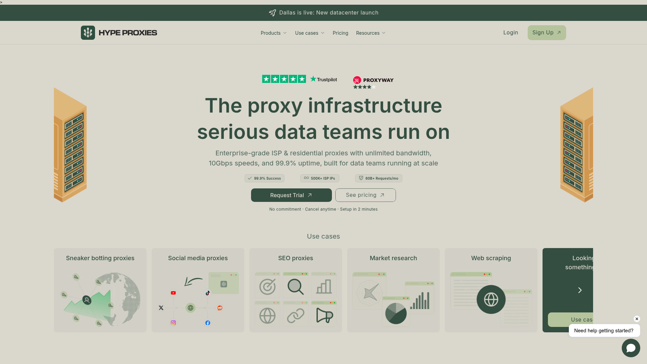Open the Social media proxies card

click(x=198, y=290)
